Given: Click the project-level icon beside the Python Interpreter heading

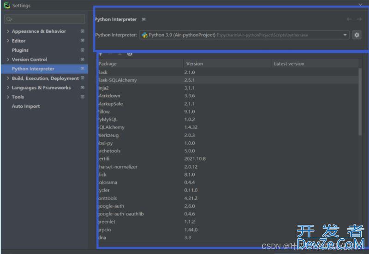Looking at the screenshot, I should [143, 19].
